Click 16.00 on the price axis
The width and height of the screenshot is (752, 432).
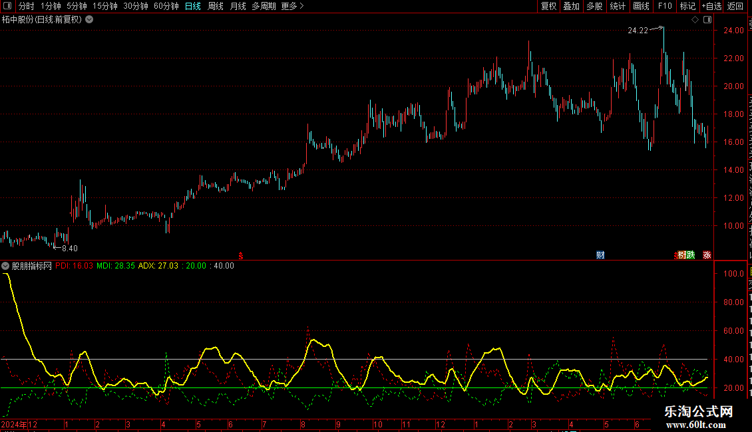coord(734,142)
